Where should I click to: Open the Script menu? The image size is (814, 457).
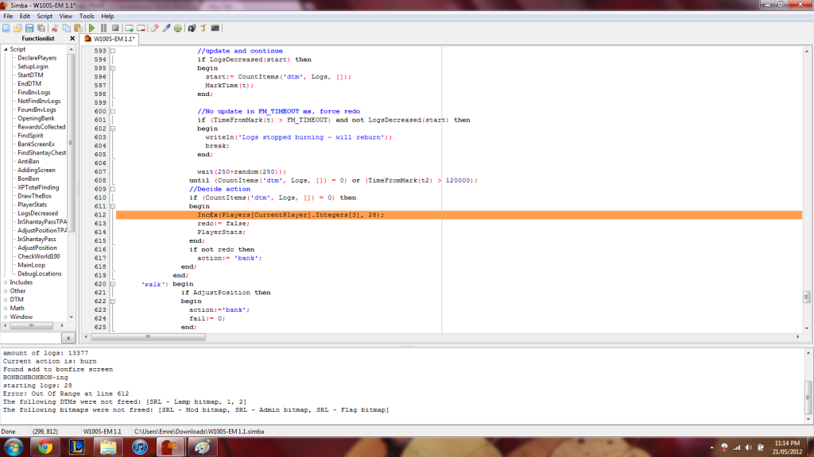pyautogui.click(x=45, y=16)
